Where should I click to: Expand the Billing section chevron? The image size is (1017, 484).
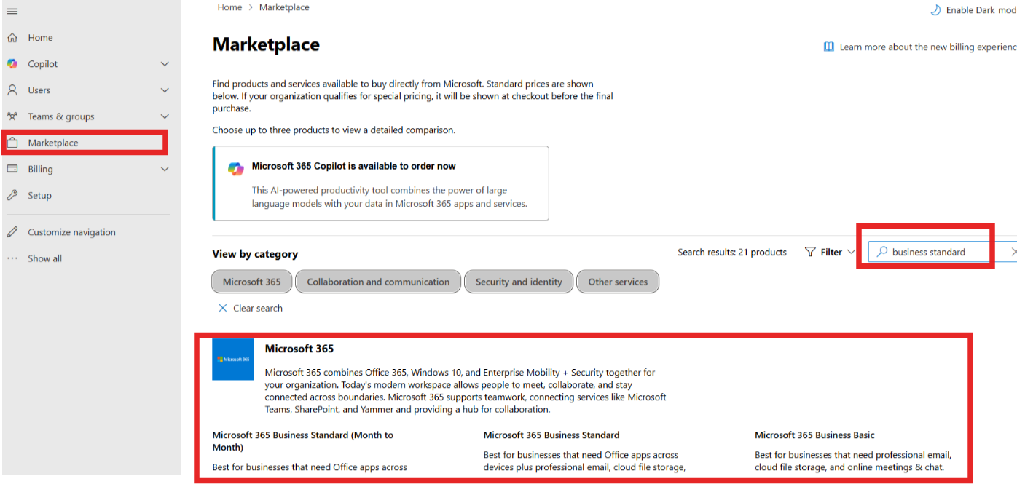(x=165, y=169)
